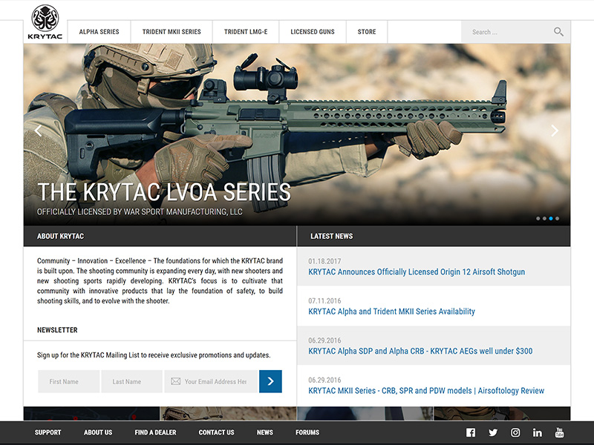Screen dimensions: 594x445
Task: Focus the First Name input field
Action: [68, 381]
